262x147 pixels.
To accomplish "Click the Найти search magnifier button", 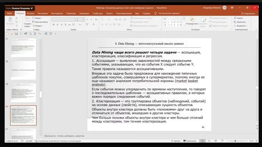I will [238, 18].
